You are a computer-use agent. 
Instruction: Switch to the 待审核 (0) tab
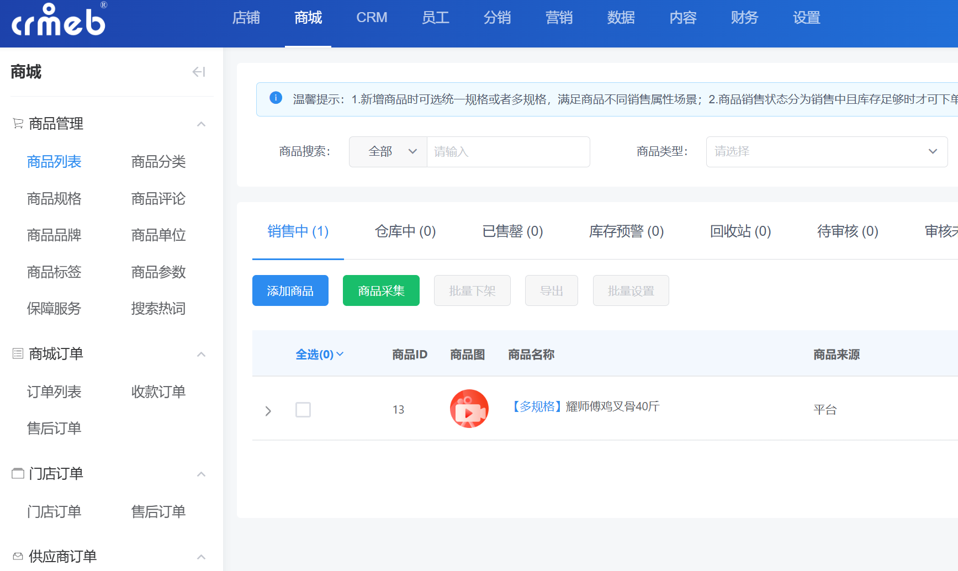(848, 231)
